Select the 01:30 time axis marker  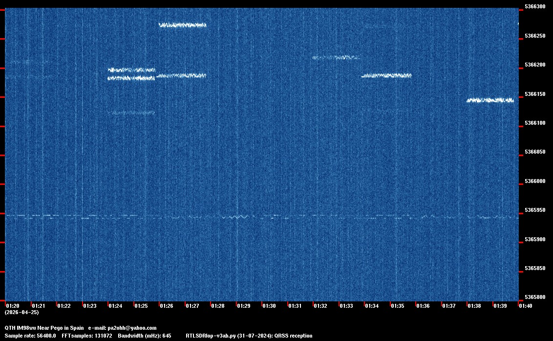(x=269, y=306)
